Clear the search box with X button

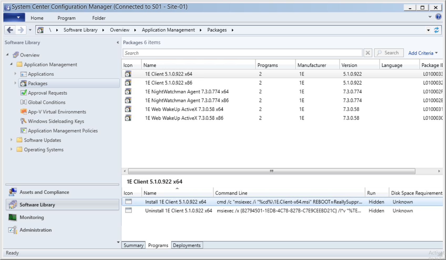(368, 53)
